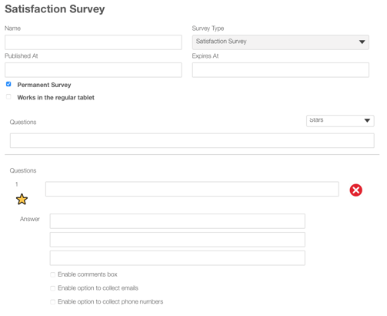Click the Permanent Survey label text
The image size is (387, 316).
pyautogui.click(x=44, y=85)
